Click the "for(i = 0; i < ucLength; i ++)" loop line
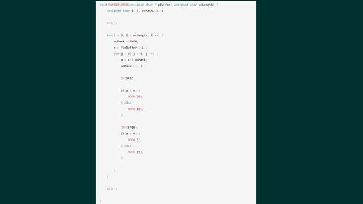Image resolution: width=363 pixels, height=204 pixels. (135, 35)
